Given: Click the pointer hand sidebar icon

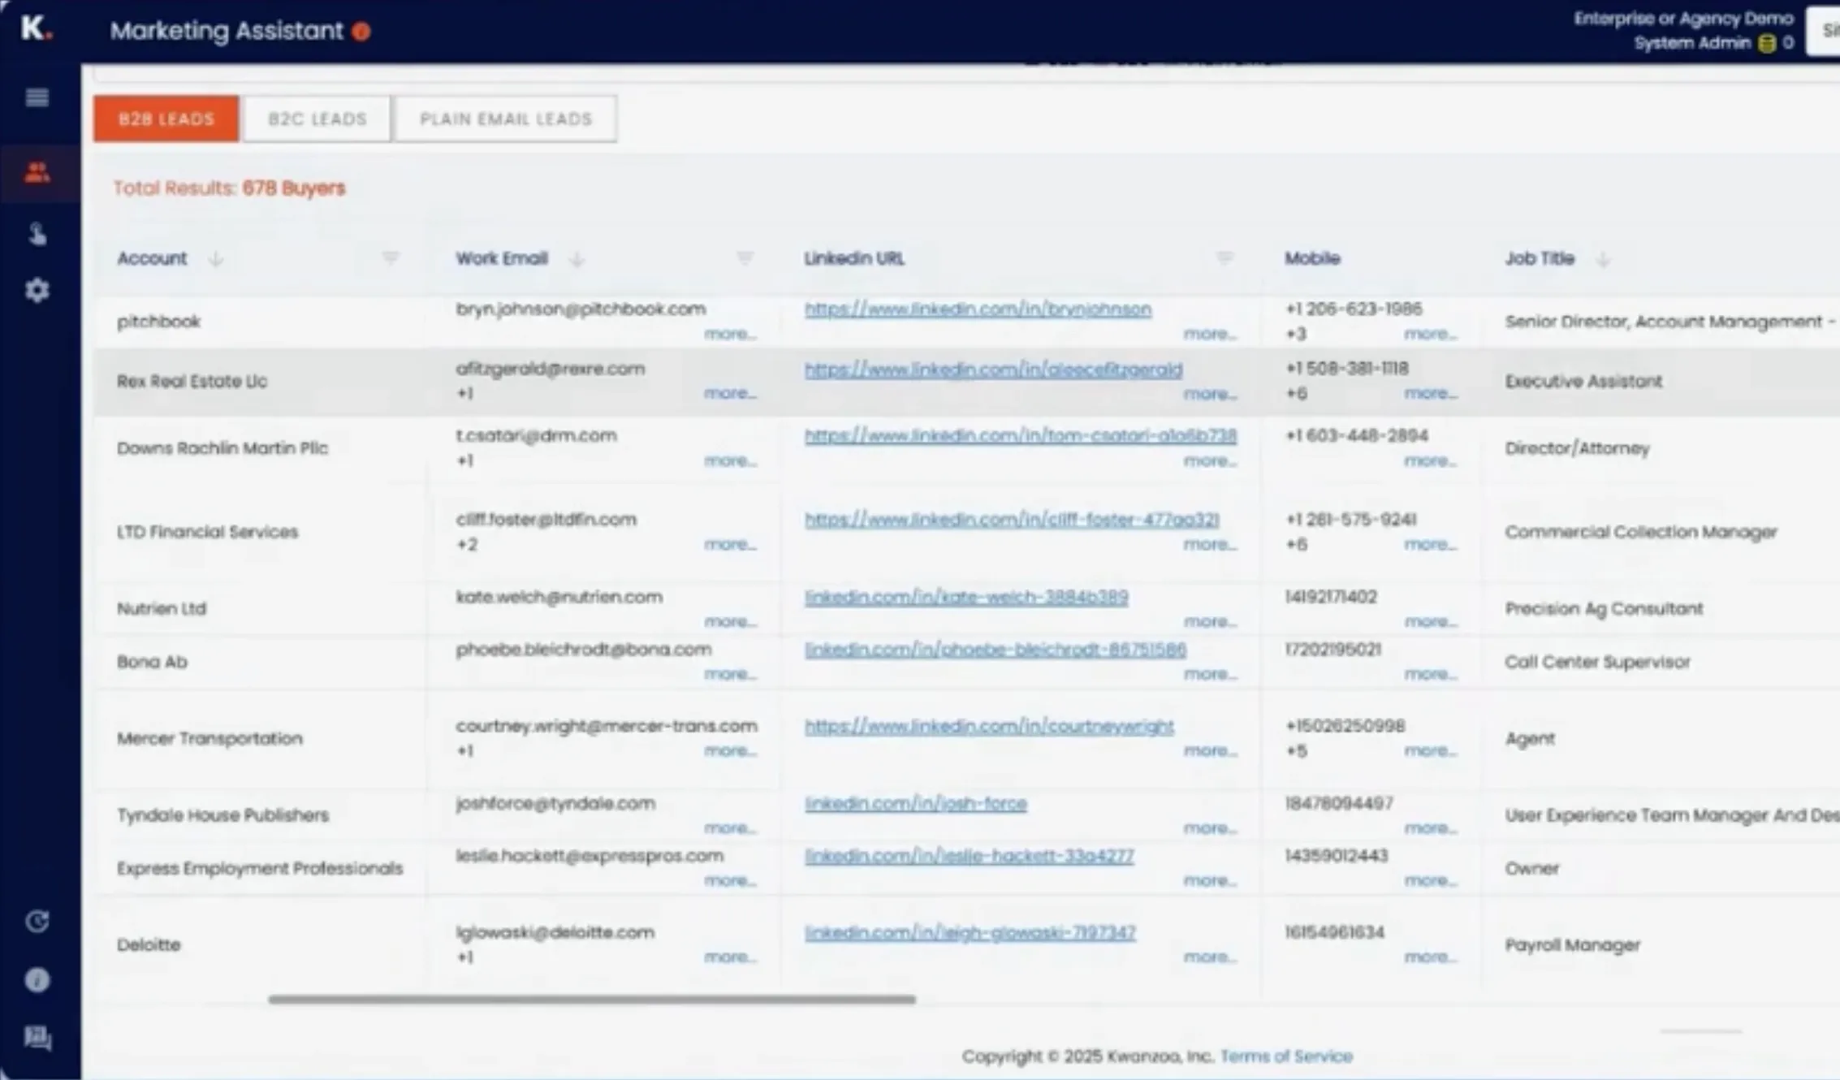Looking at the screenshot, I should click(x=37, y=235).
